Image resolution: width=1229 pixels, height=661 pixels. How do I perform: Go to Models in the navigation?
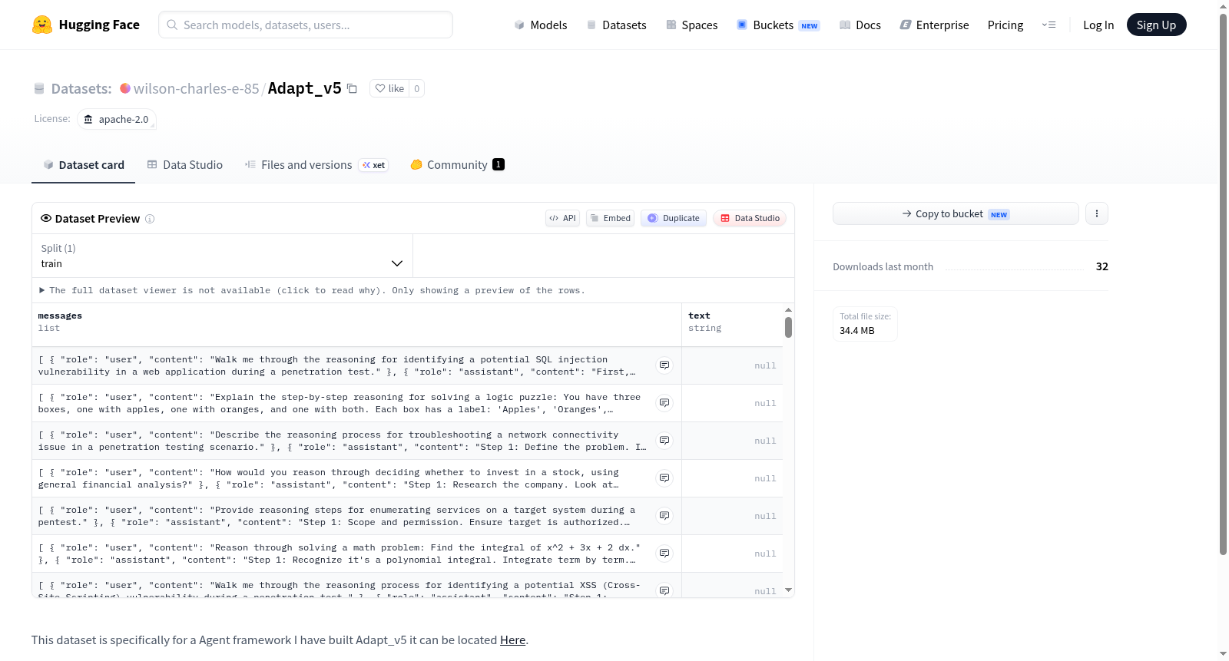[541, 25]
